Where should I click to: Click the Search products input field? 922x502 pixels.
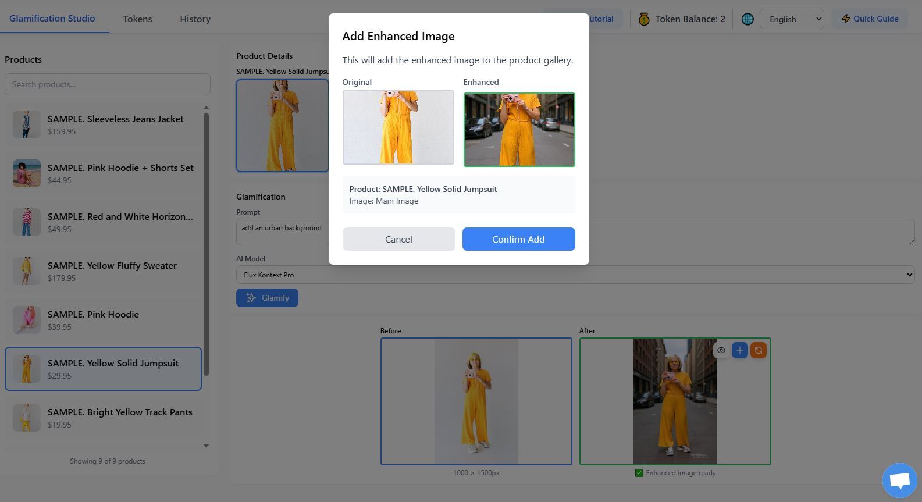108,84
